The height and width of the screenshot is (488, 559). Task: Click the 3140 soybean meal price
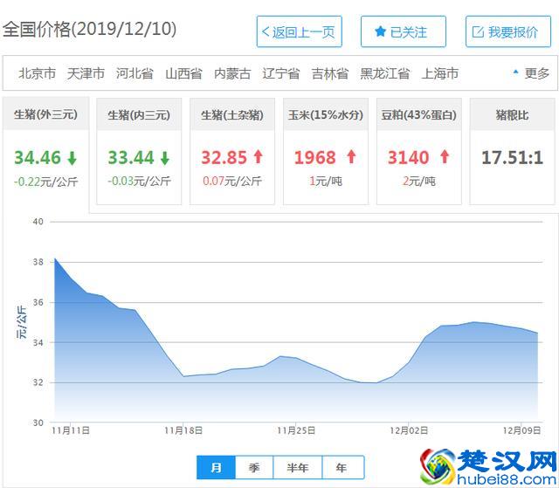tap(409, 157)
